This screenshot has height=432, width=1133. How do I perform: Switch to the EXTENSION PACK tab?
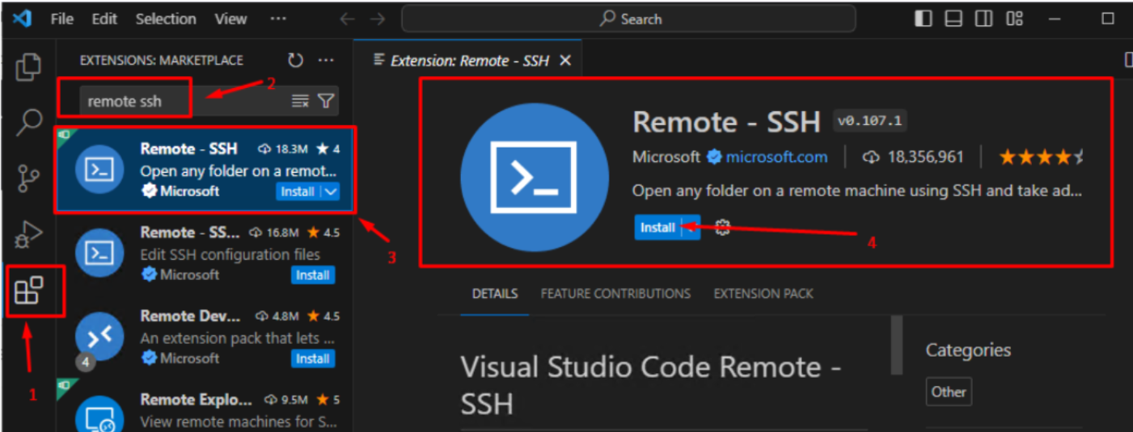(x=763, y=293)
